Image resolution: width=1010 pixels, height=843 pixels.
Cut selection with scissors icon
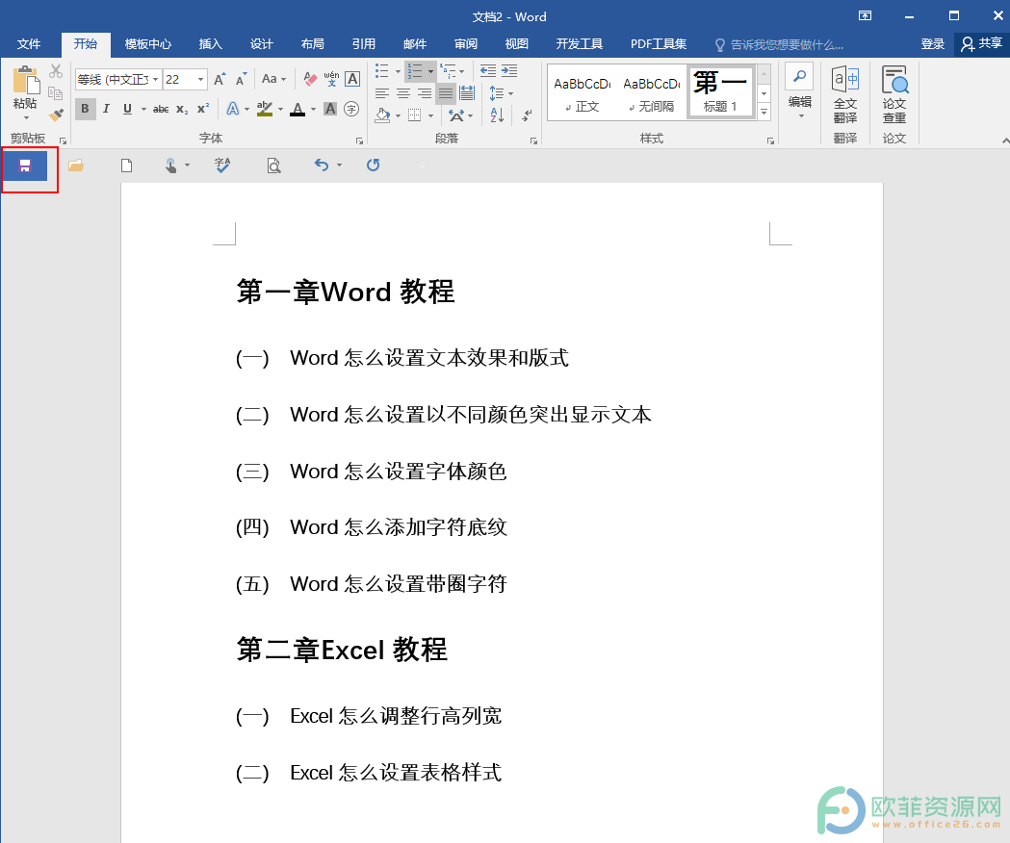coord(56,70)
